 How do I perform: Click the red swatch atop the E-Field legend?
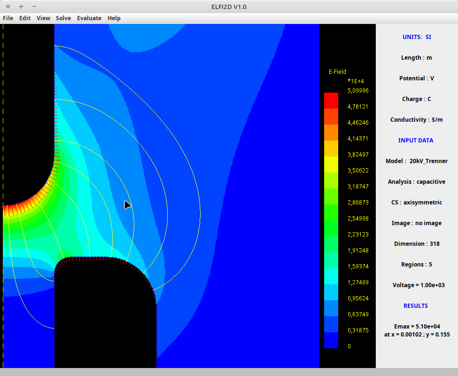[331, 101]
